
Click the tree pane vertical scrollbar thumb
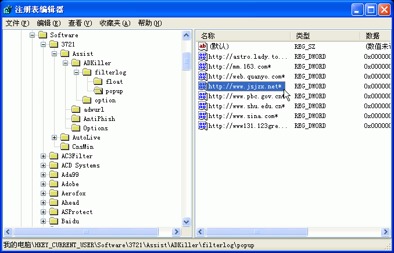click(x=186, y=61)
